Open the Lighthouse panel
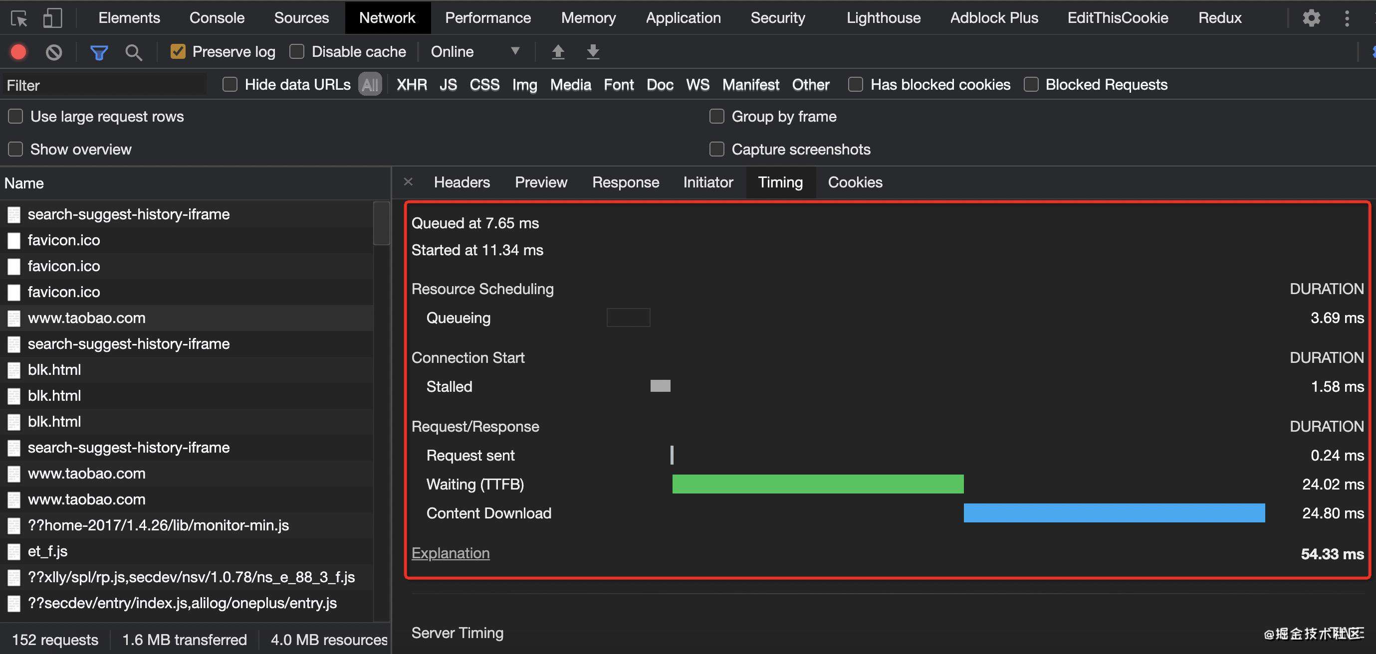This screenshot has width=1376, height=654. (x=884, y=18)
